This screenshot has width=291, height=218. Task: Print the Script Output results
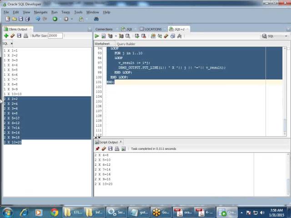(x=117, y=149)
